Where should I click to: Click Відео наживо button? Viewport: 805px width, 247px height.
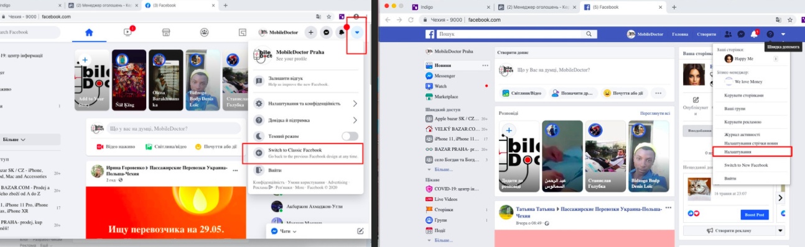(115, 147)
